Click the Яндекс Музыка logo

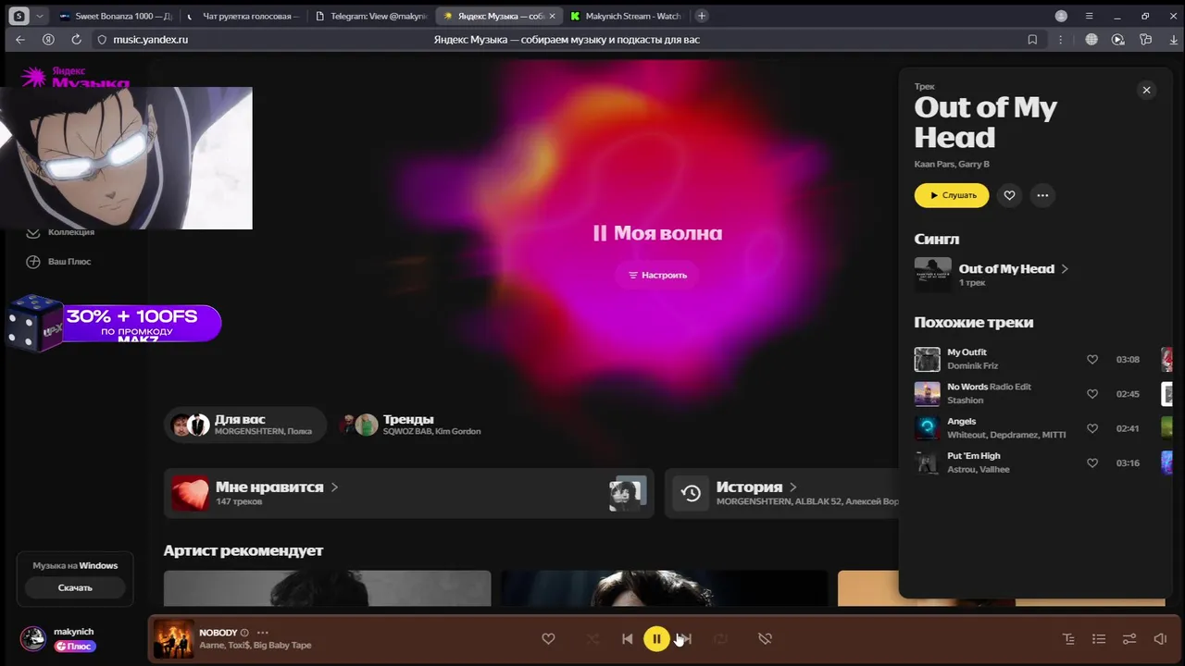point(76,76)
